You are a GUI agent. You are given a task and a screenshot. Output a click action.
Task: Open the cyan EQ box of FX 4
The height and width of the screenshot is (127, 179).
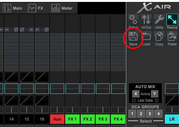[118, 89]
